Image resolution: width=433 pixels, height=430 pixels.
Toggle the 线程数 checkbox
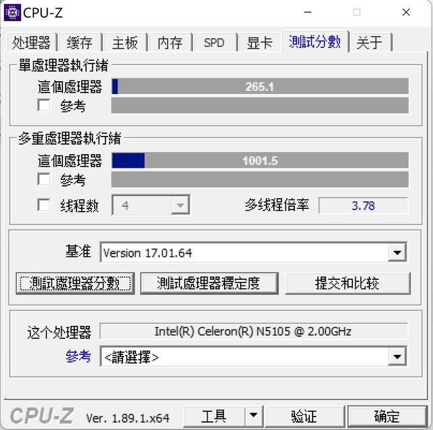pos(43,205)
